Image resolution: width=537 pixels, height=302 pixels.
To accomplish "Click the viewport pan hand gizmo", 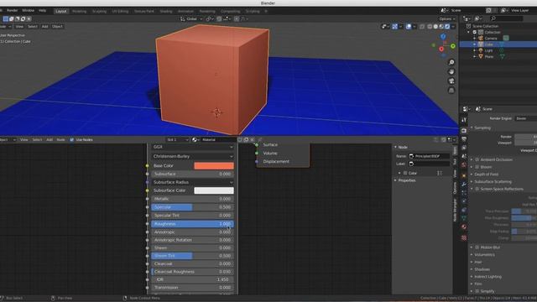I will pos(451,71).
